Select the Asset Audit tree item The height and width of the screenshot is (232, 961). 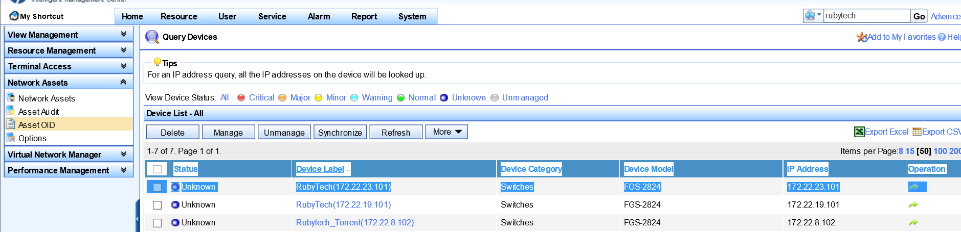[x=39, y=111]
